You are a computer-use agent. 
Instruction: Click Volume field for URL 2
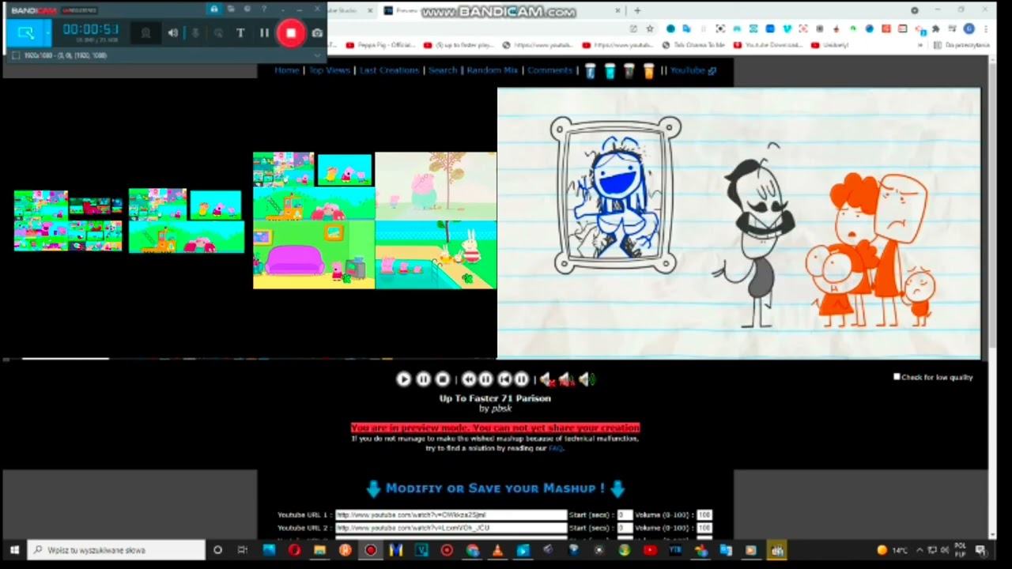[704, 527]
